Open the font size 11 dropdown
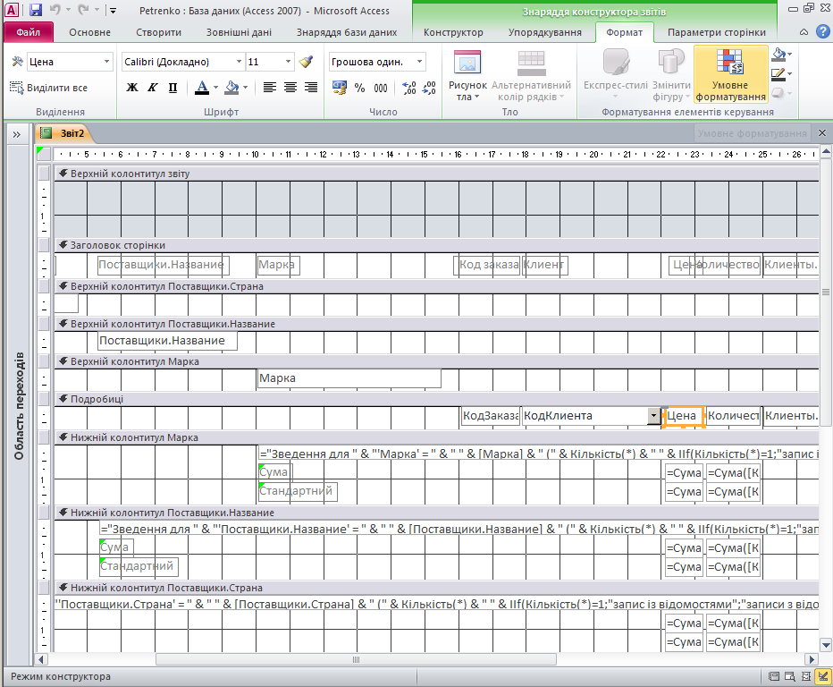This screenshot has width=833, height=687. coord(288,63)
